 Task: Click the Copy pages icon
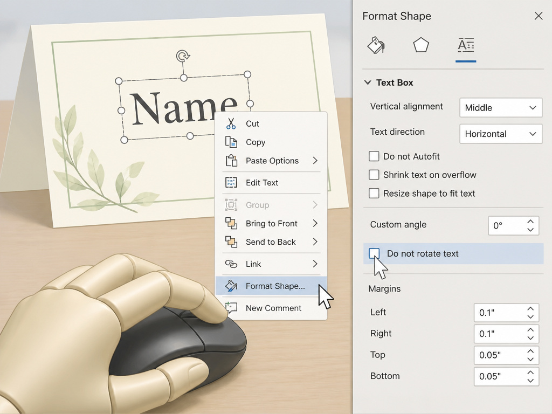[231, 142]
